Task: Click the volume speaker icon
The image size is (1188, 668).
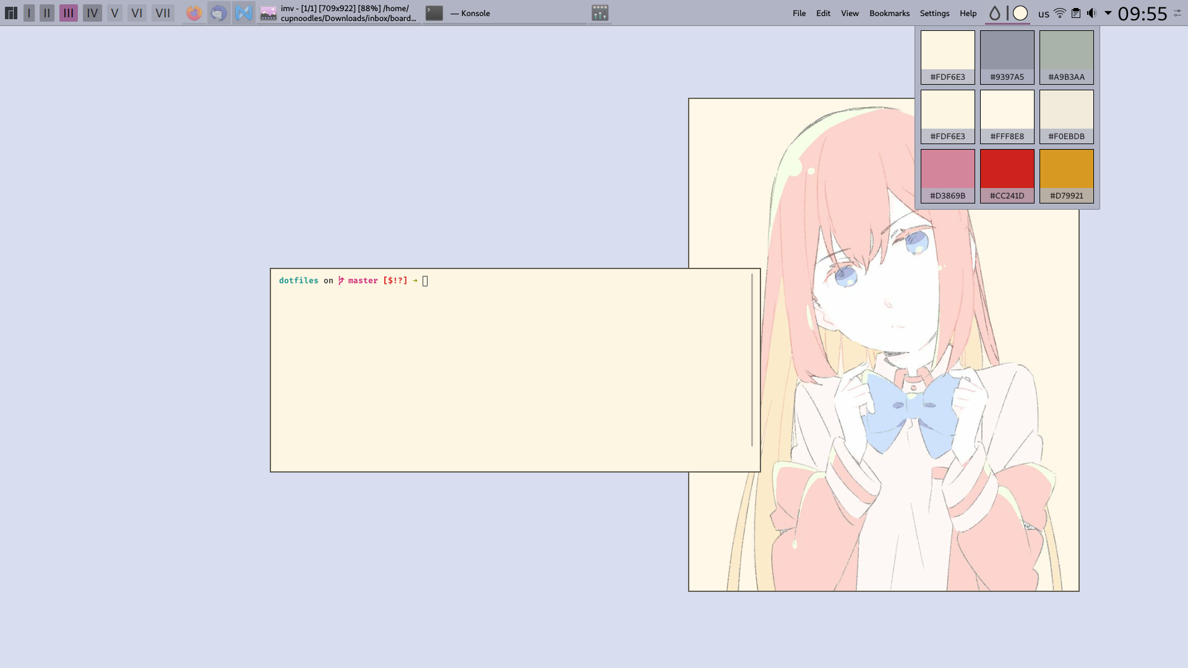Action: coord(1091,13)
